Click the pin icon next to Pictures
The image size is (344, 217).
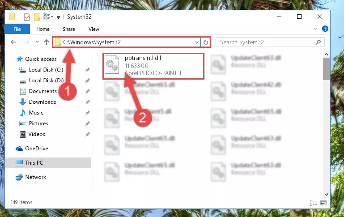click(88, 124)
